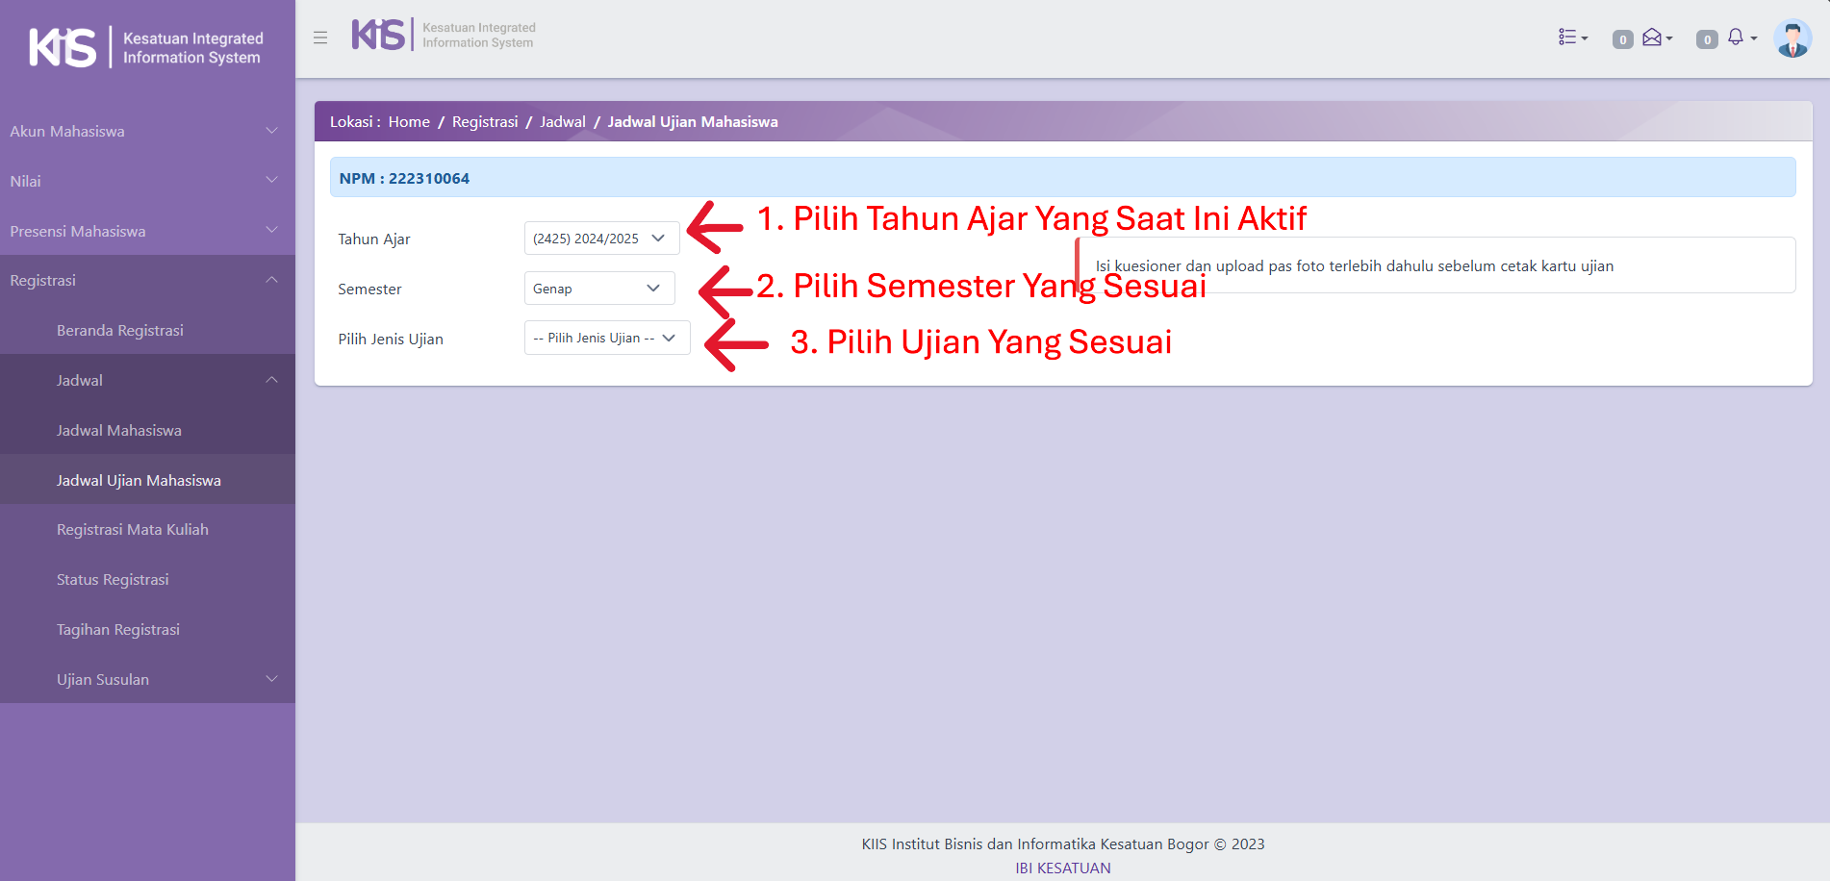Open the envelope messages icon
The image size is (1830, 881).
[1655, 38]
